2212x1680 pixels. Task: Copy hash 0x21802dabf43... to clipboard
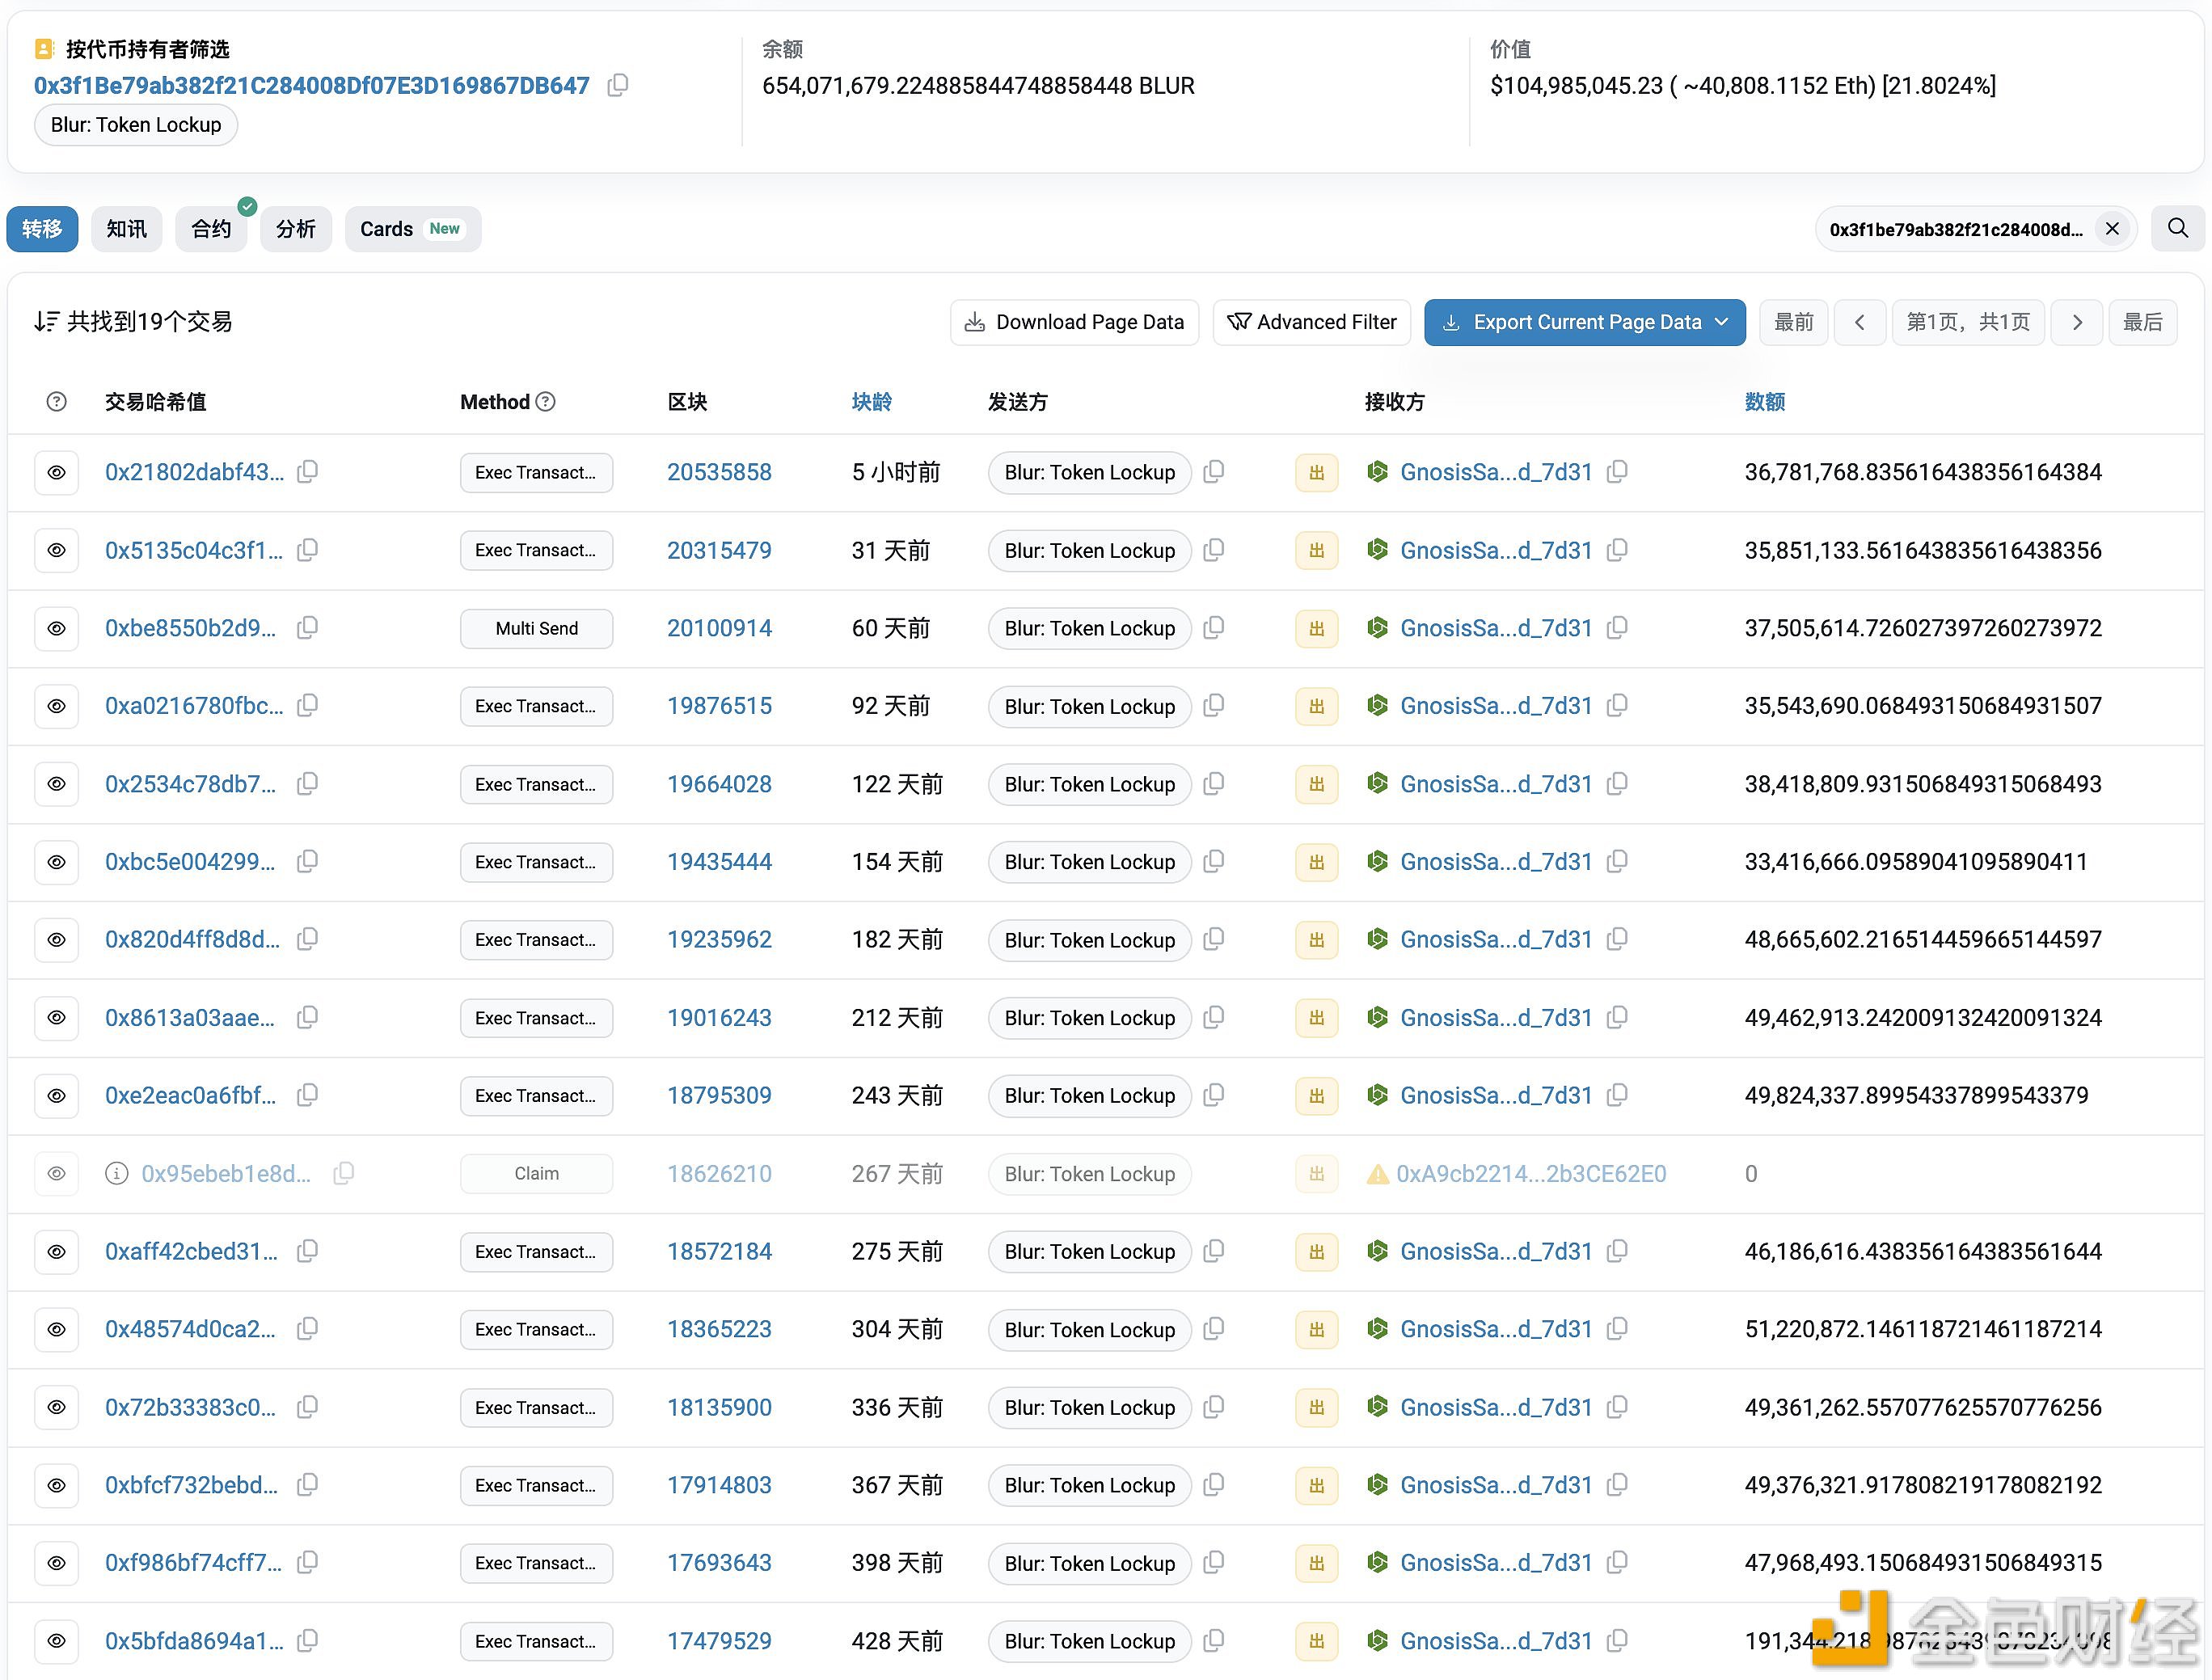tap(308, 471)
